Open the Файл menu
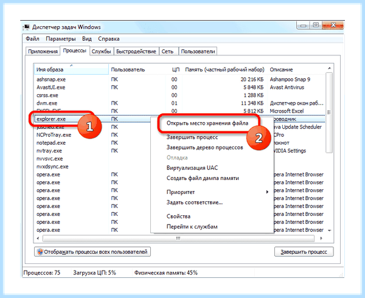 pos(32,39)
